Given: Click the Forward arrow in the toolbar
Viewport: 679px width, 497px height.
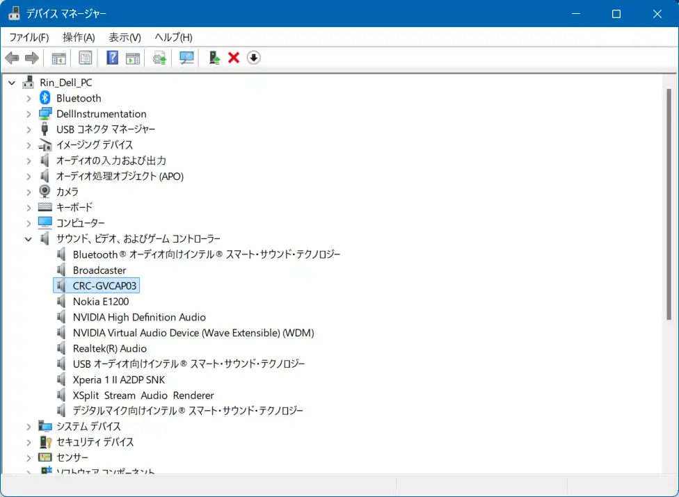Looking at the screenshot, I should pyautogui.click(x=31, y=58).
